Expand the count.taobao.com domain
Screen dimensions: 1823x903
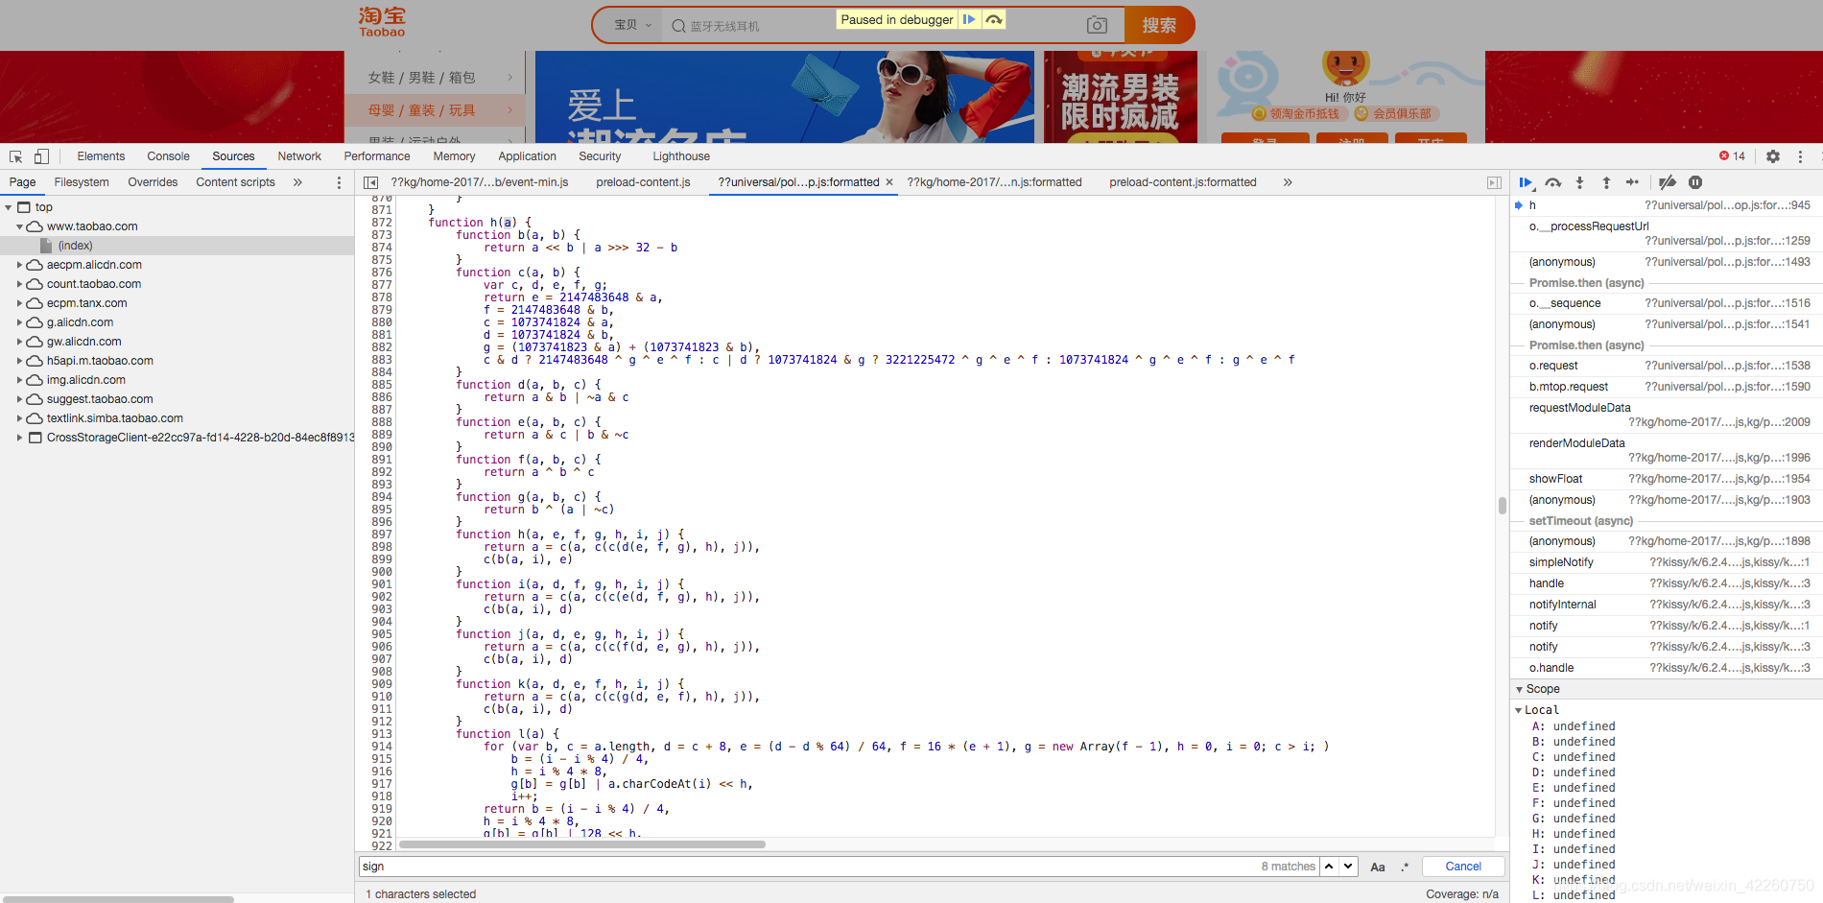(x=19, y=284)
